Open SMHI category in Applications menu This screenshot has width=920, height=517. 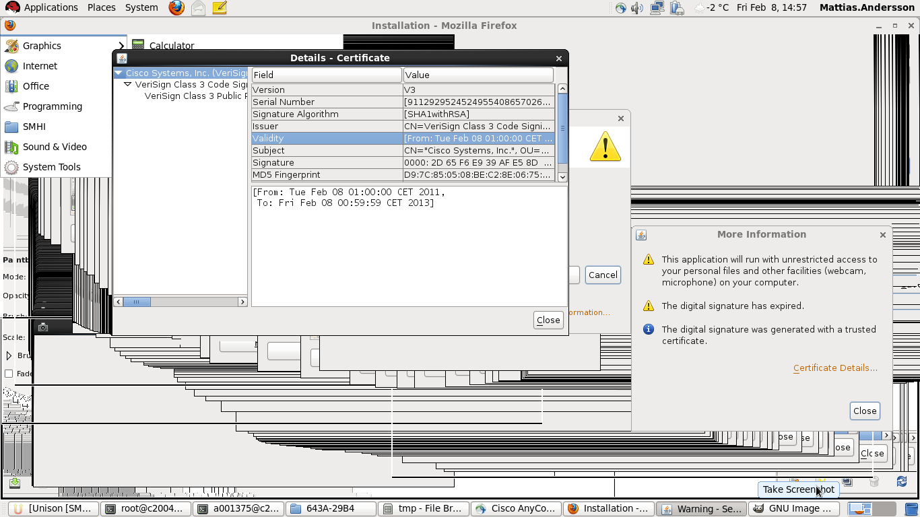pyautogui.click(x=64, y=127)
